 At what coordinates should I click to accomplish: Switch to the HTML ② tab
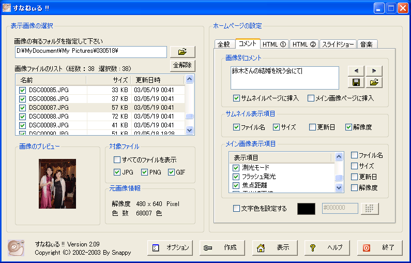coord(304,45)
